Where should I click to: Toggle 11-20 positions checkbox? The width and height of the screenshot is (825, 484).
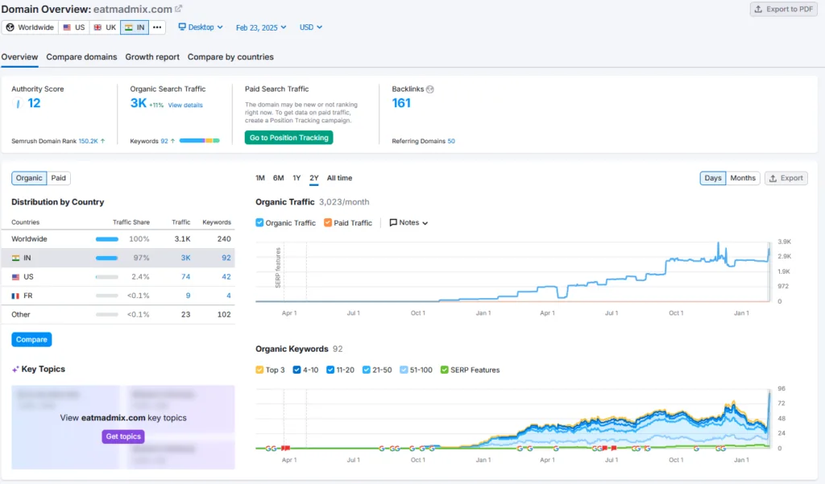click(x=330, y=370)
